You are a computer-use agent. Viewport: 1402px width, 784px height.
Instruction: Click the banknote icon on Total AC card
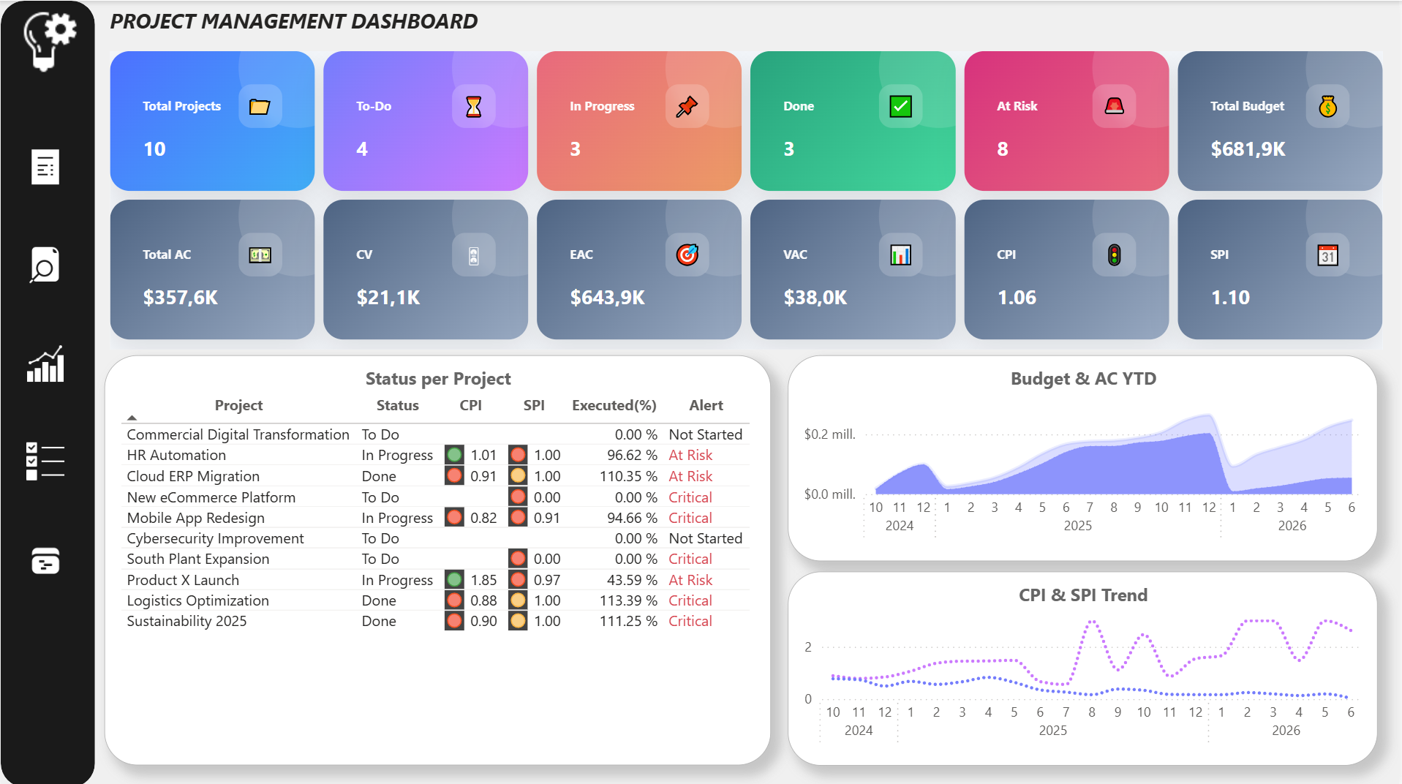coord(260,255)
